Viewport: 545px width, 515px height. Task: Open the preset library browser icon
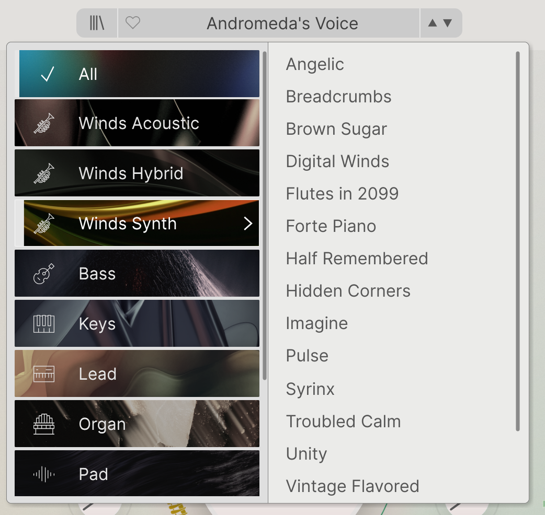[97, 23]
